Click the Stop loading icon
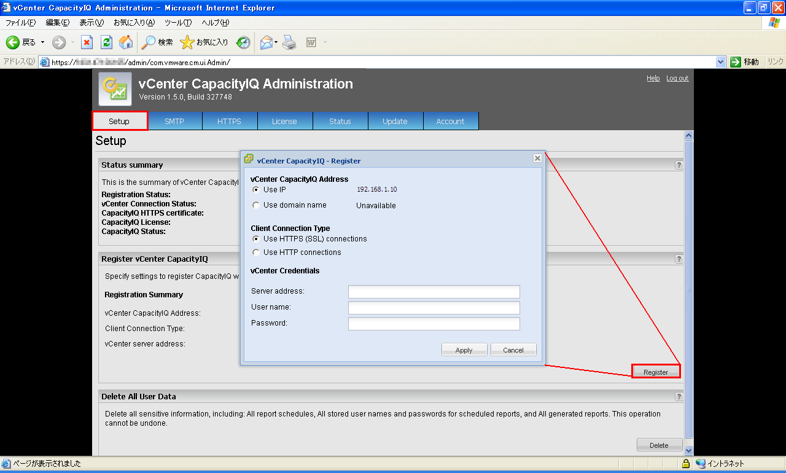Viewport: 786px width, 473px height. tap(87, 42)
